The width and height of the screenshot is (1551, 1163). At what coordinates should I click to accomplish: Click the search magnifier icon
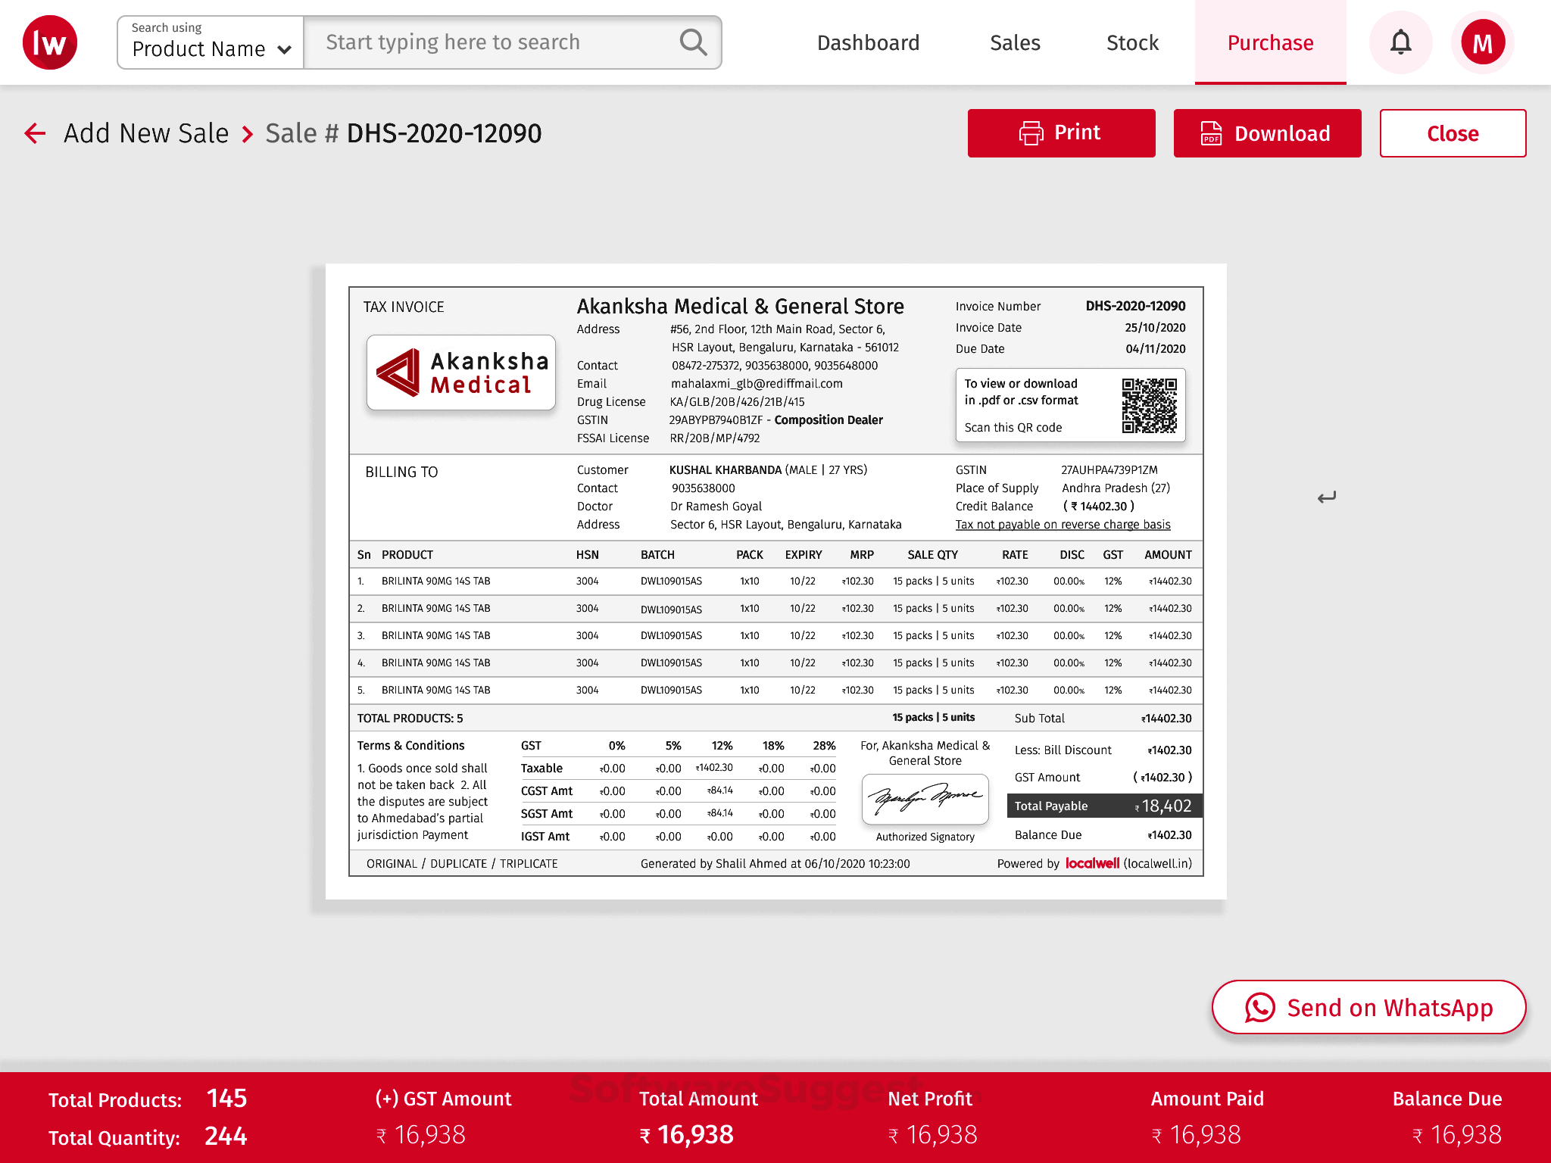pyautogui.click(x=693, y=42)
